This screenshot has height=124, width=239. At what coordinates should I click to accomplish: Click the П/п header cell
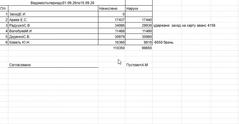4,8
